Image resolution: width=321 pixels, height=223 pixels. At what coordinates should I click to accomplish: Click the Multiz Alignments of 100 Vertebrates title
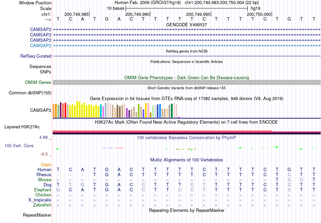point(187,160)
